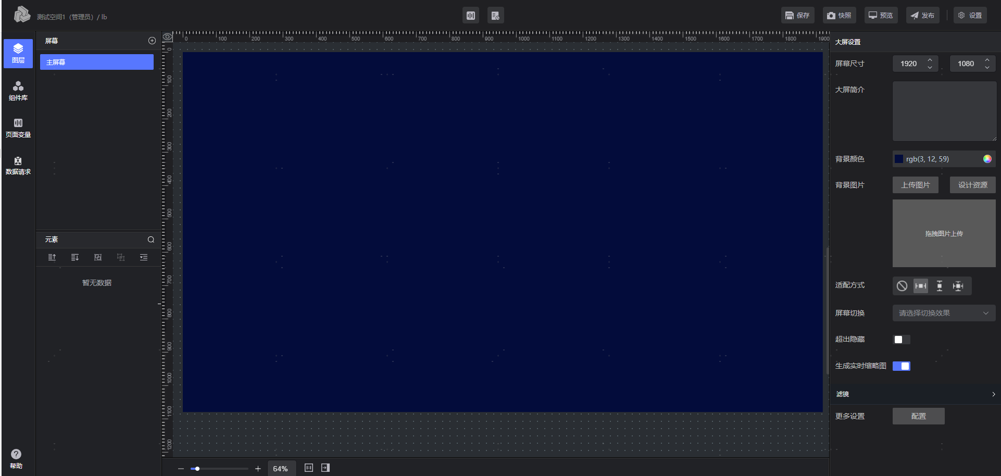Click the move-layer-up icon in 元素 toolbar
Image resolution: width=1001 pixels, height=476 pixels.
pos(52,257)
